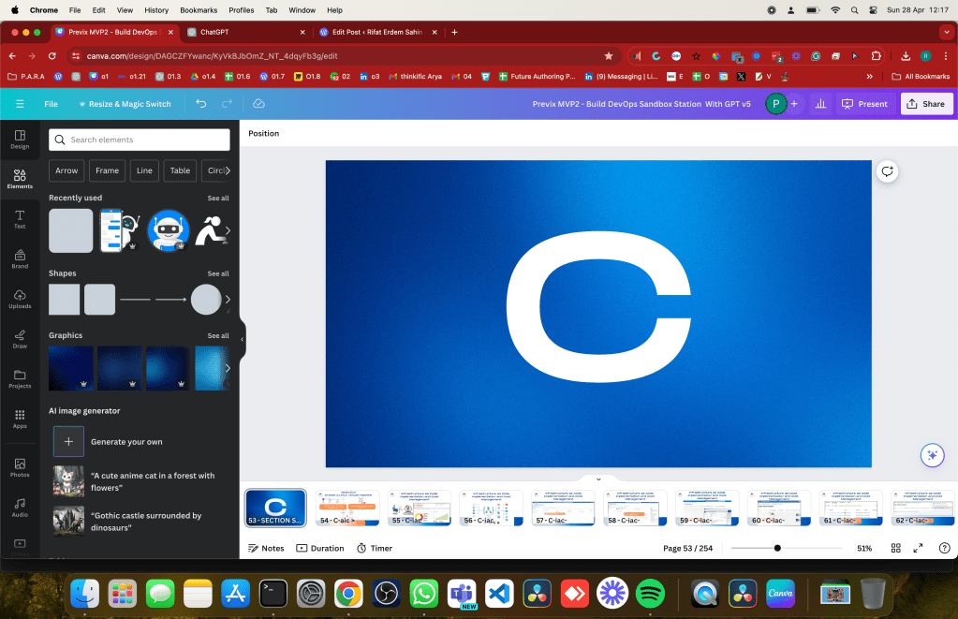Open the Chrome Bookmarks menu

pyautogui.click(x=199, y=10)
